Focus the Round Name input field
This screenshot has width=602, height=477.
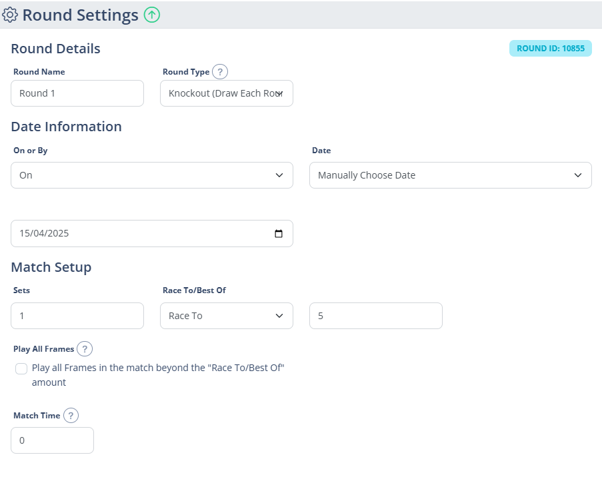click(77, 93)
